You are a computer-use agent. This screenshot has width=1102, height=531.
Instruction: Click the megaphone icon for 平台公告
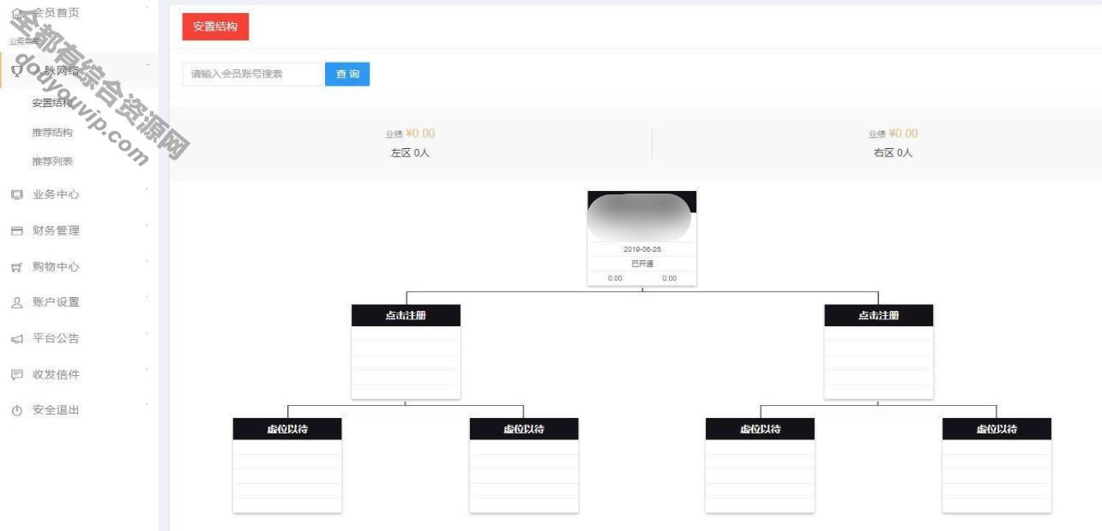(x=17, y=339)
